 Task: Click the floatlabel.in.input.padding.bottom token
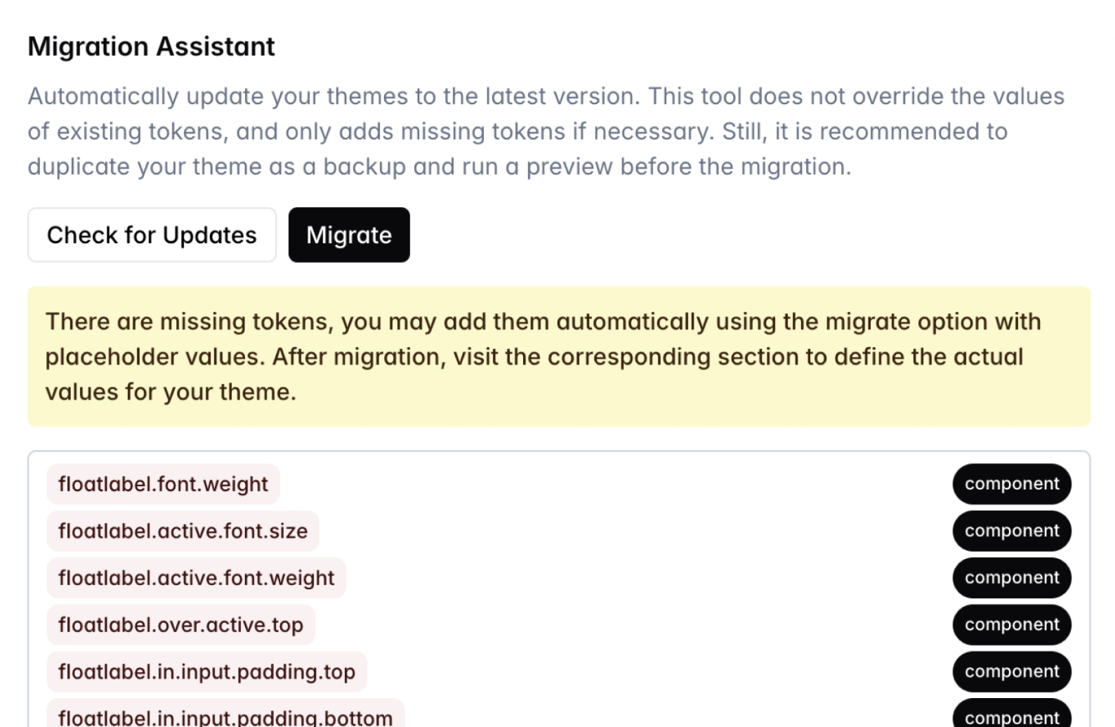[x=225, y=716]
